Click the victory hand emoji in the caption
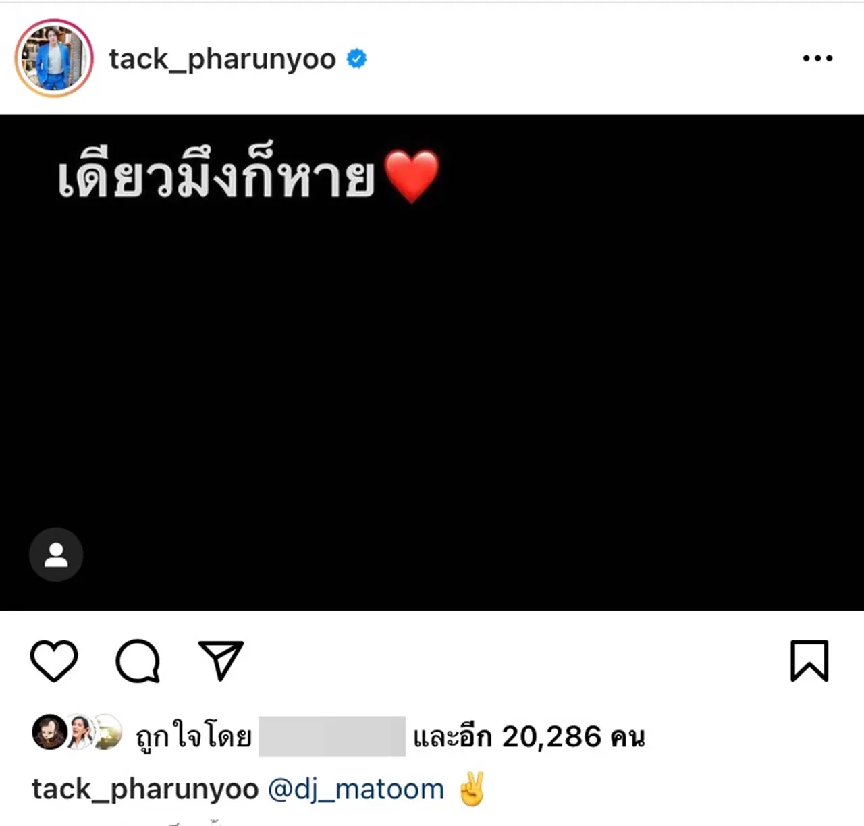The width and height of the screenshot is (864, 826). (472, 790)
